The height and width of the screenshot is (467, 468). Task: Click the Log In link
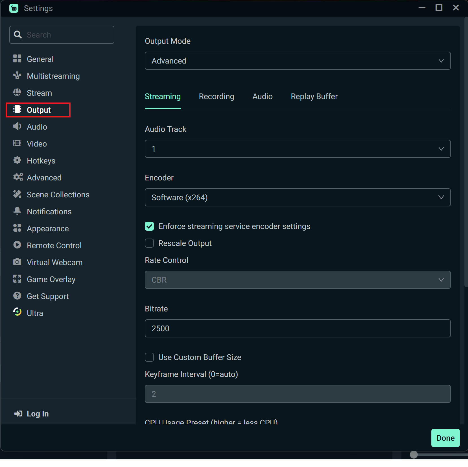[x=38, y=414]
